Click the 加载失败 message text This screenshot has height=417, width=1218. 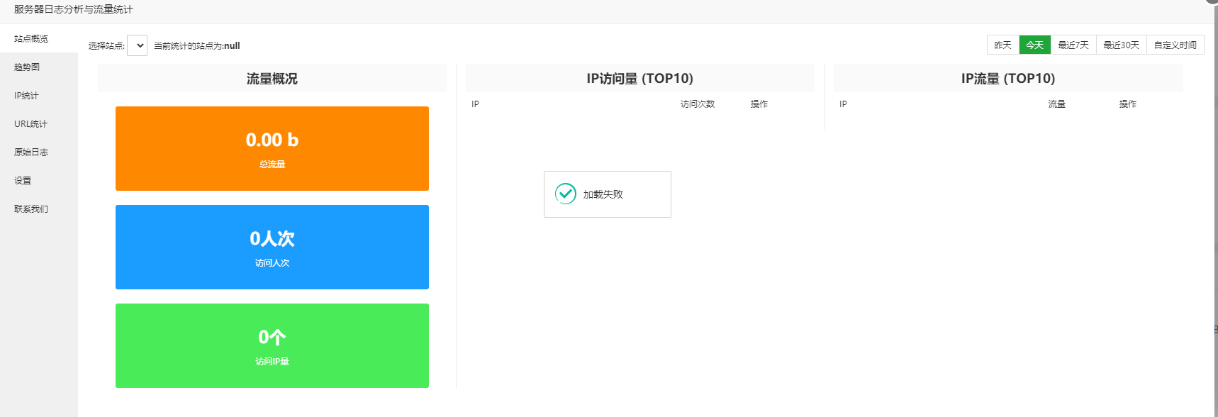[x=603, y=194]
